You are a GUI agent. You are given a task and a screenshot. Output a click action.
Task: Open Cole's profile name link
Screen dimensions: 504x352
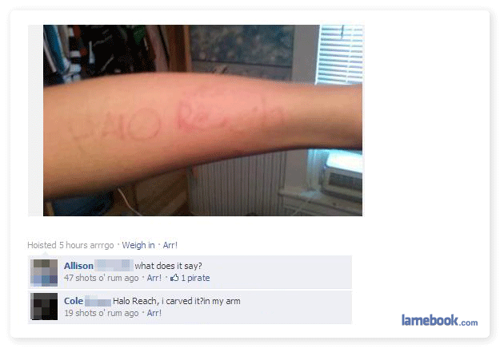click(74, 301)
